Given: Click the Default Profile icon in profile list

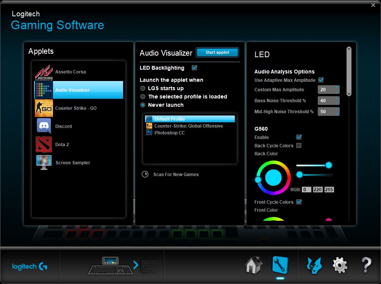Looking at the screenshot, I should click(149, 119).
